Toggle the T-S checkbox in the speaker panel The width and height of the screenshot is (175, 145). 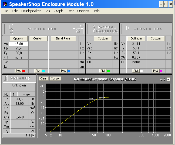click(33, 135)
